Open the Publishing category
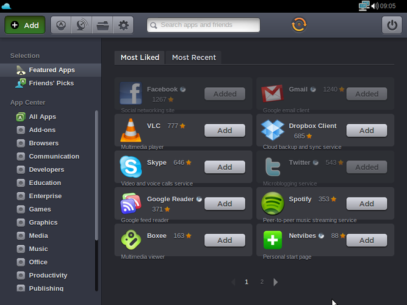 [x=46, y=289]
